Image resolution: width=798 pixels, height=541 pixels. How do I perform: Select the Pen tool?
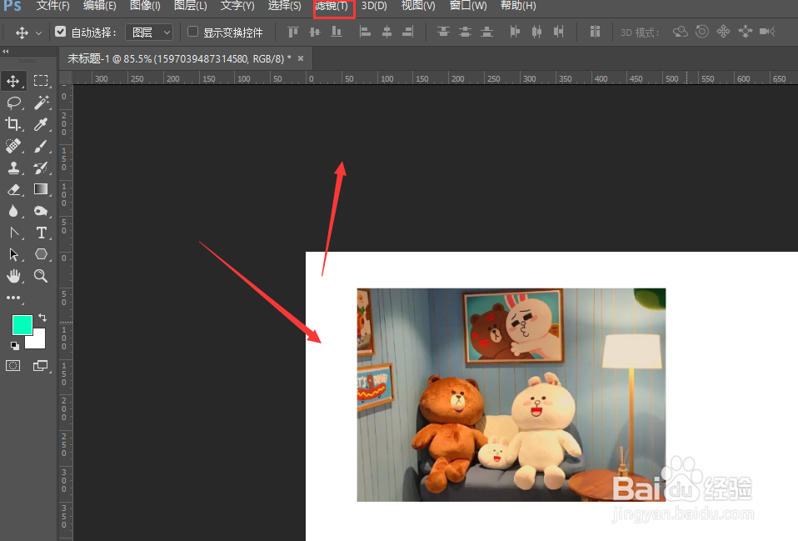click(x=13, y=233)
